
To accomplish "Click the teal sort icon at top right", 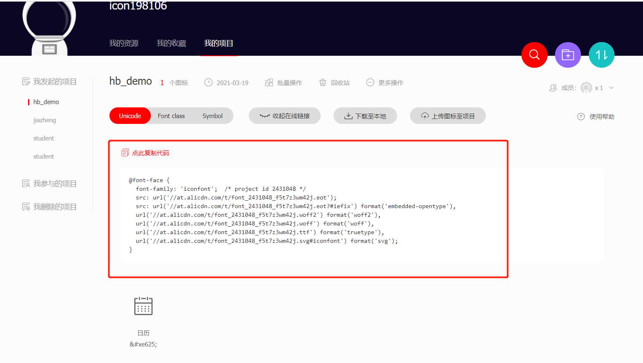I will pyautogui.click(x=601, y=55).
